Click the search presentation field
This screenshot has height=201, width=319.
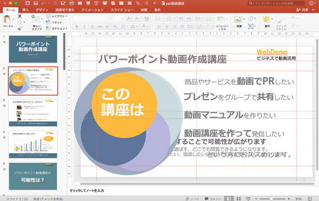coord(276,3)
